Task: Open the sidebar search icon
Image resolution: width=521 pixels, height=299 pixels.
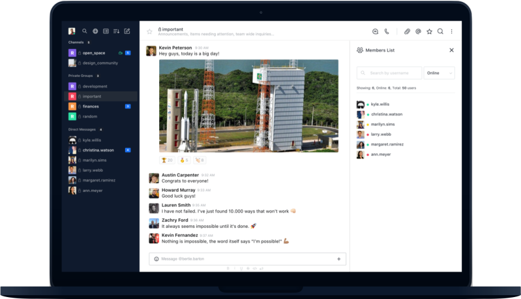Action: [84, 31]
